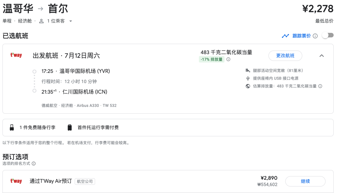Click the 航空公司 label tag

point(85,181)
